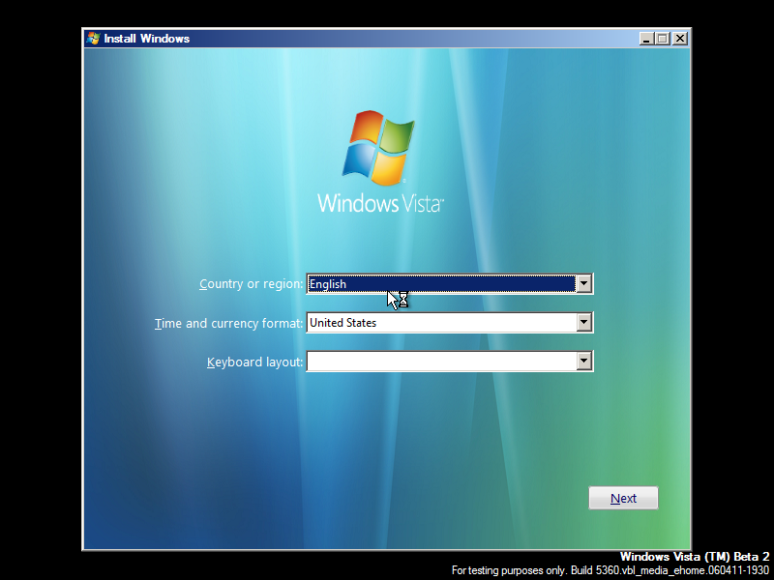Click the Time and currency format label
The height and width of the screenshot is (580, 774).
(x=228, y=323)
